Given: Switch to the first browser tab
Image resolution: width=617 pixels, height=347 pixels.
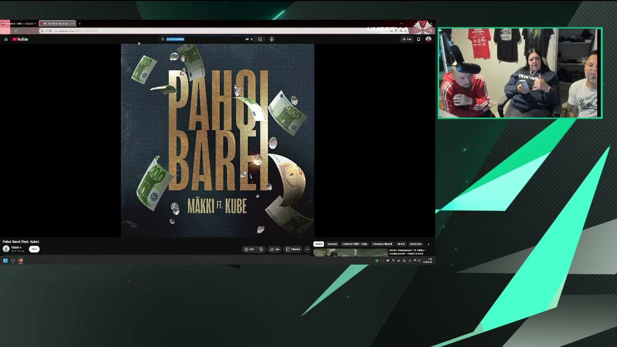Looking at the screenshot, I should point(19,23).
